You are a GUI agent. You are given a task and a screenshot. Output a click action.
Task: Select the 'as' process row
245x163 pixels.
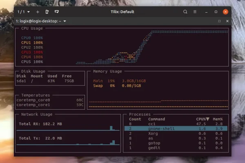(x=176, y=139)
